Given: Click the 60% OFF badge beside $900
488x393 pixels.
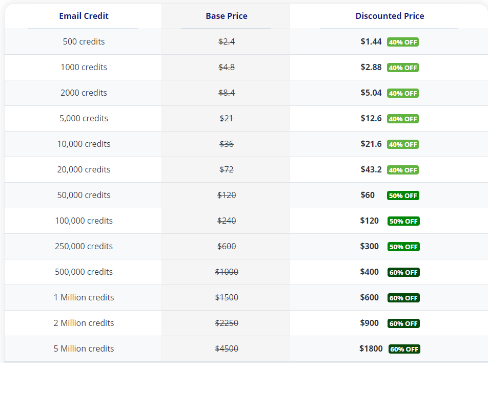Looking at the screenshot, I should coord(403,323).
